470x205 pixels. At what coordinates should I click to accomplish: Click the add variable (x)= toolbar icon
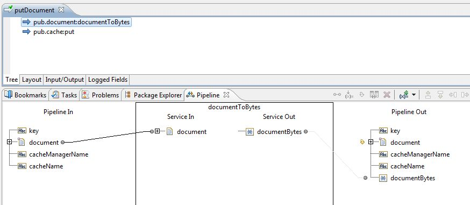pos(404,95)
